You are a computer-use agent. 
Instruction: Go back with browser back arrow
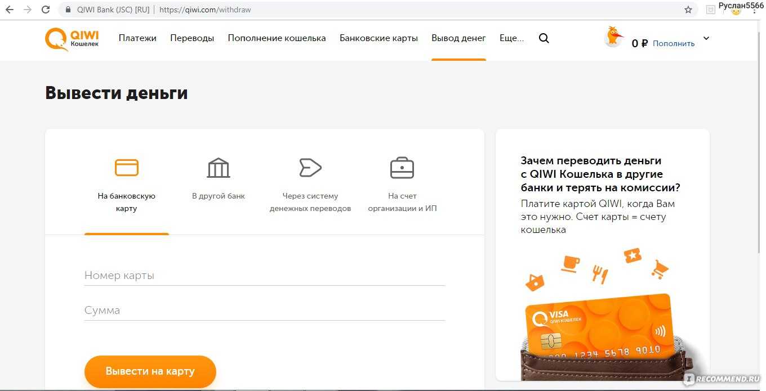[10, 10]
